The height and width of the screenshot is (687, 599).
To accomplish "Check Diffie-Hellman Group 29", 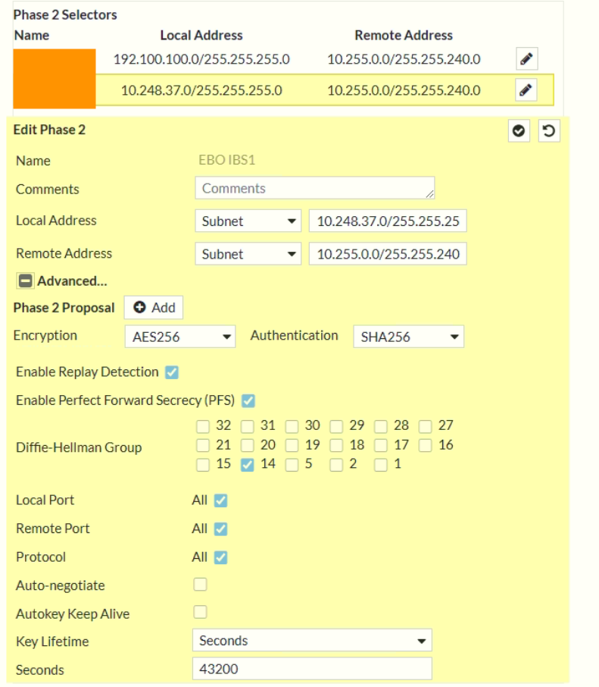I will point(336,426).
